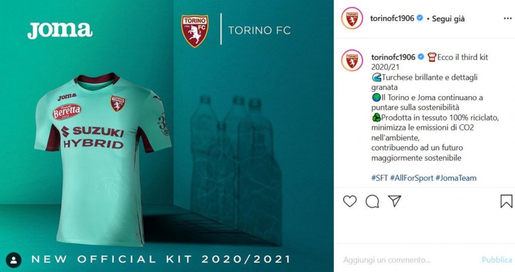Open torinofc1906 profile picture in header

click(352, 19)
